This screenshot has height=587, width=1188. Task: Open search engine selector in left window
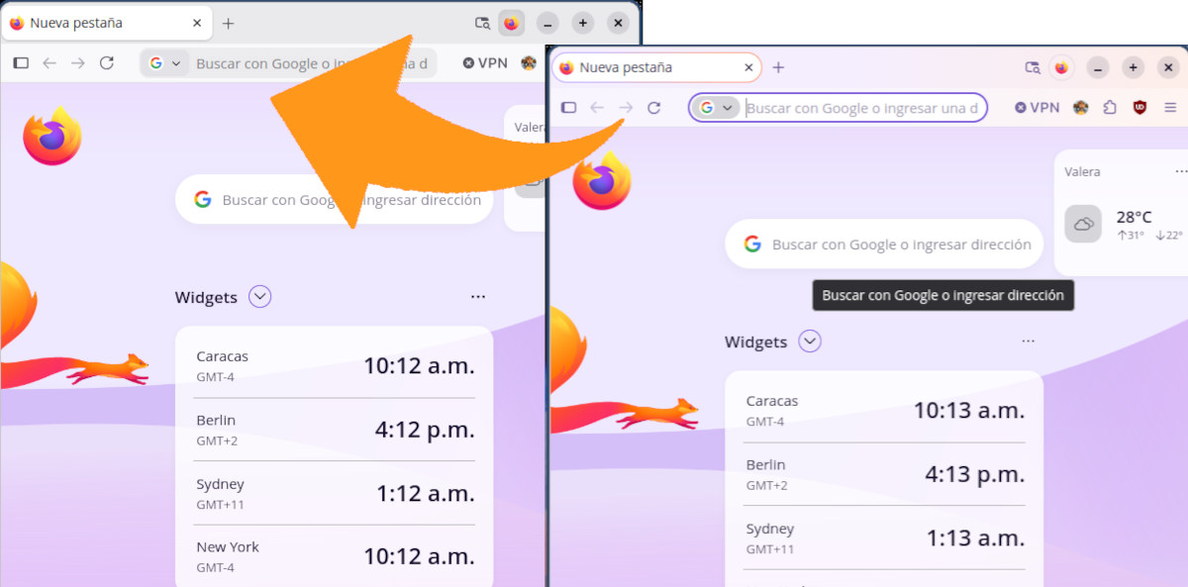pyautogui.click(x=164, y=63)
